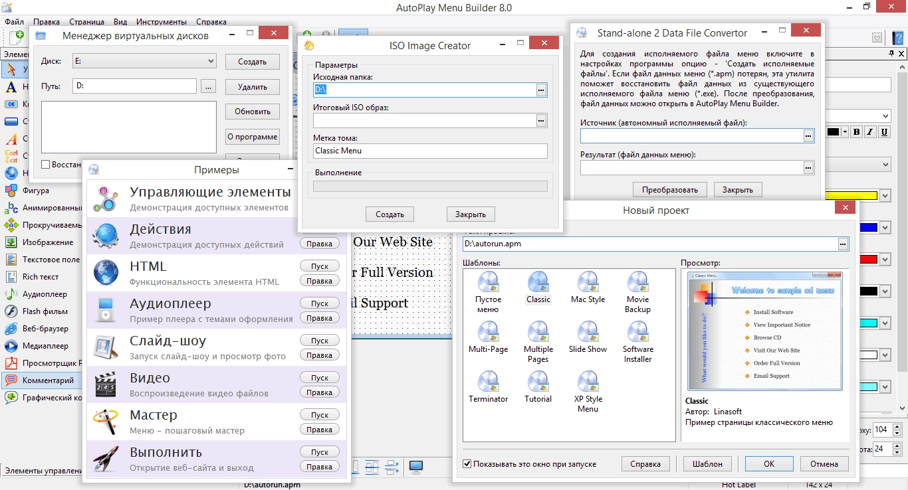Click black font color box beside Bold
Screen dimensions: 908x490
click(x=833, y=131)
